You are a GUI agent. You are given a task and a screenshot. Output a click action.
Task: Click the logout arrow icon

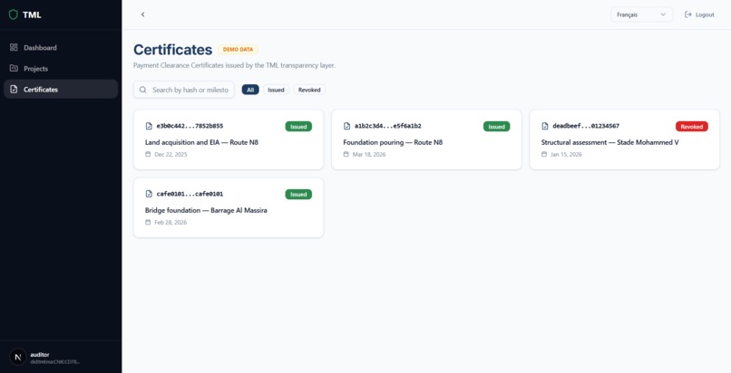click(688, 14)
